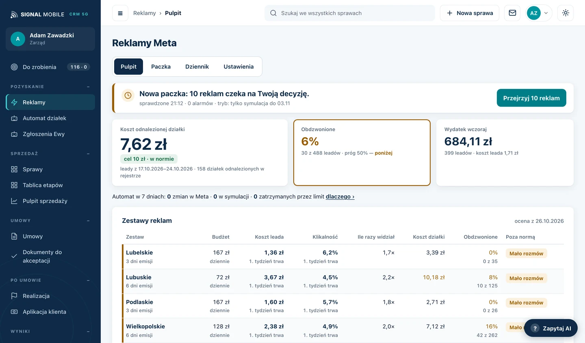Click the Zgłoszenia Ewy icon
The image size is (585, 343).
tap(14, 134)
